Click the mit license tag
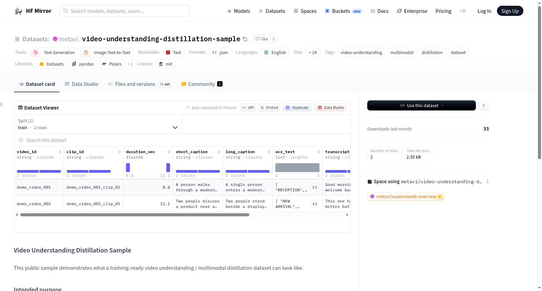Screen dimensions: 542x291 coord(166,64)
